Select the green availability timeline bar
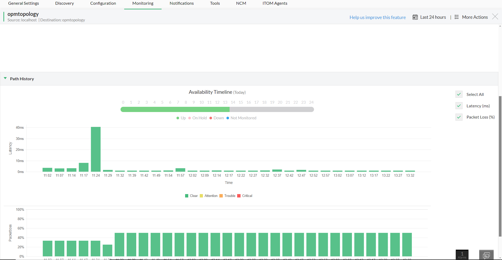 click(x=175, y=109)
